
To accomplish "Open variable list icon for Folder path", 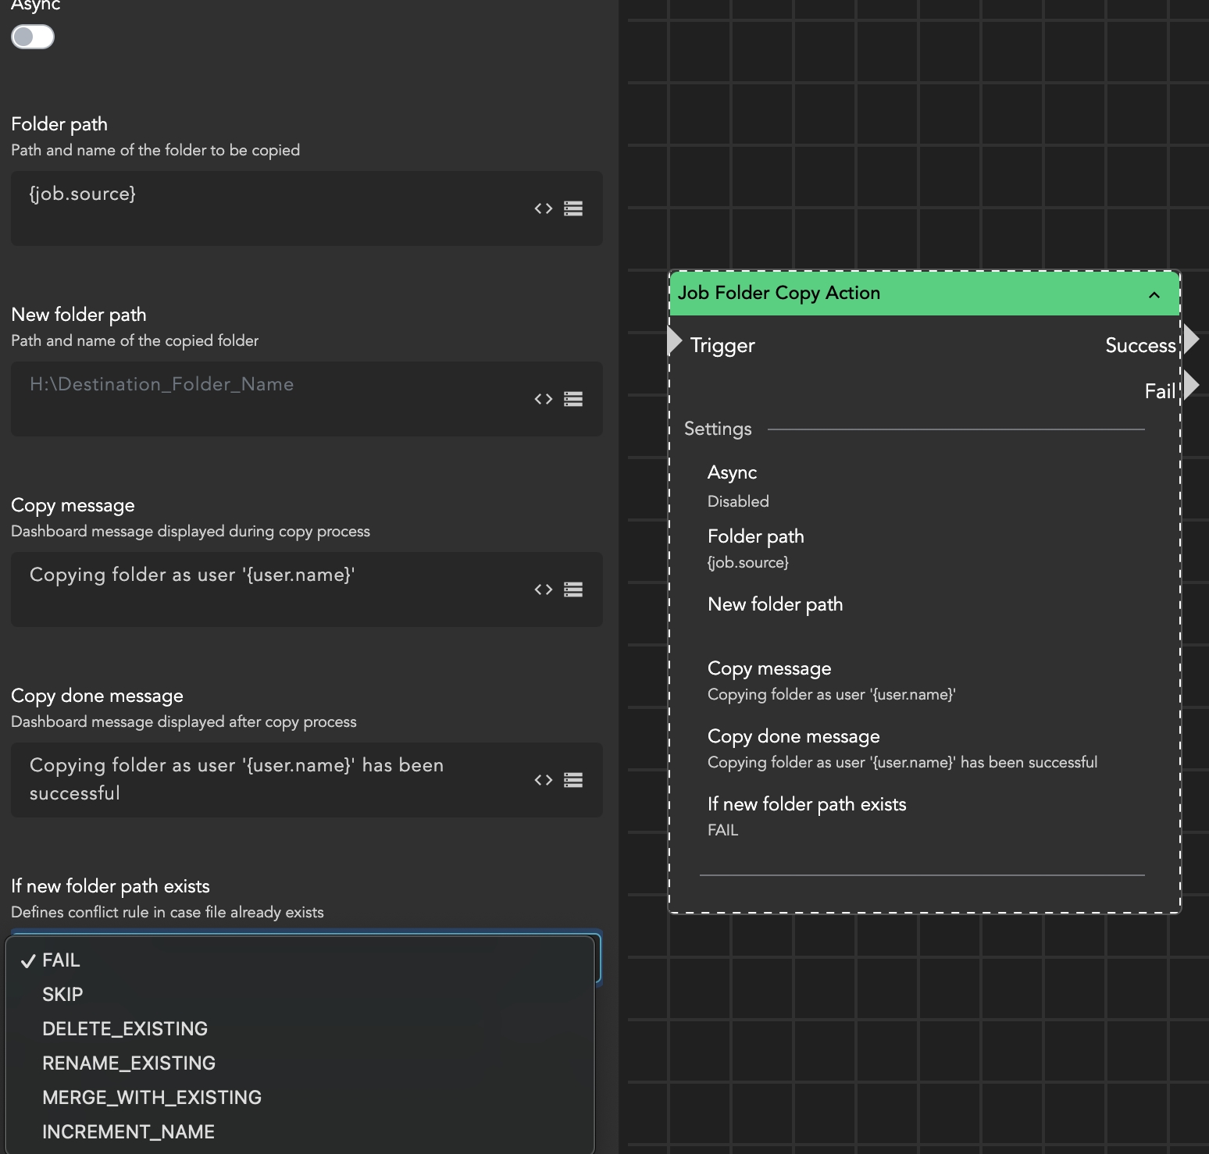I will 573,208.
